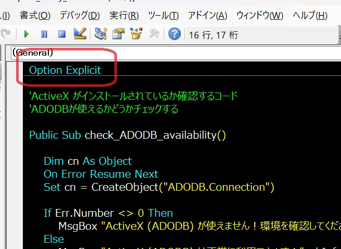Click the Dim cn As Object line
341x249 pixels.
88,161
